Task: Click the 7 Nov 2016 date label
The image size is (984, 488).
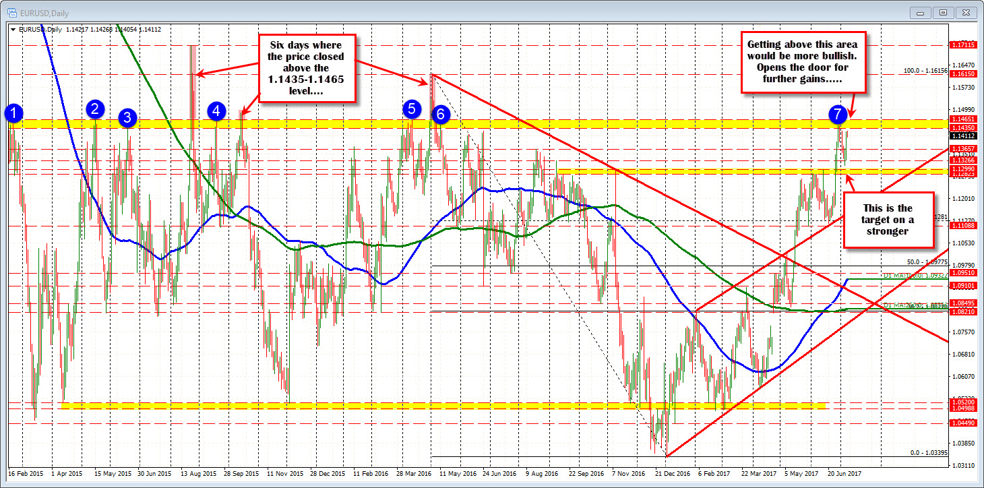Action: coord(628,474)
